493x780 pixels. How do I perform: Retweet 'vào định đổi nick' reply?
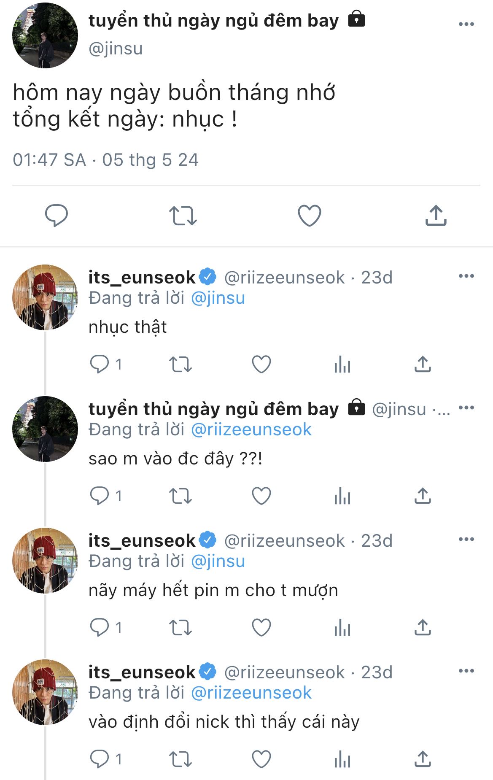pos(180,759)
